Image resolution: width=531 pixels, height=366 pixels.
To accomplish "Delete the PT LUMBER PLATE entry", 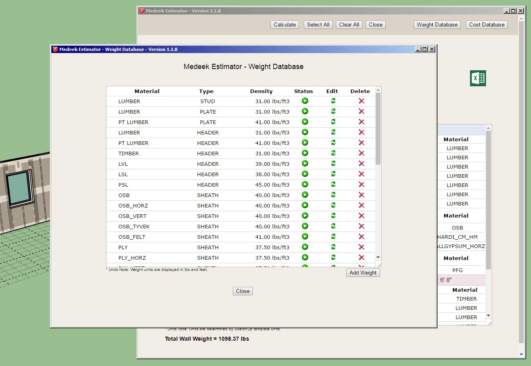I will pyautogui.click(x=361, y=122).
